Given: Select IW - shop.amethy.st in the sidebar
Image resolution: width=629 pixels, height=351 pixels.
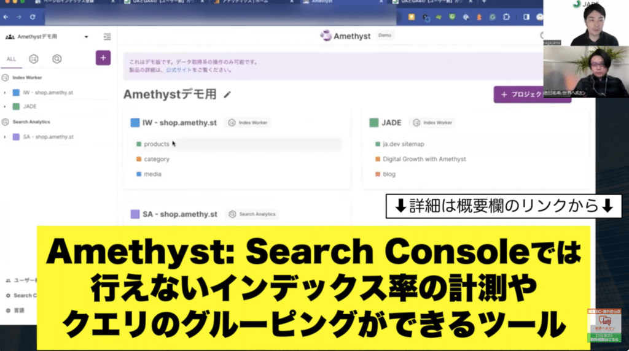Looking at the screenshot, I should (x=48, y=93).
